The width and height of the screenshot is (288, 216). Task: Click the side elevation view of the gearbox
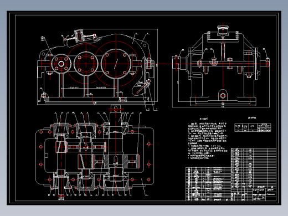[221, 65]
